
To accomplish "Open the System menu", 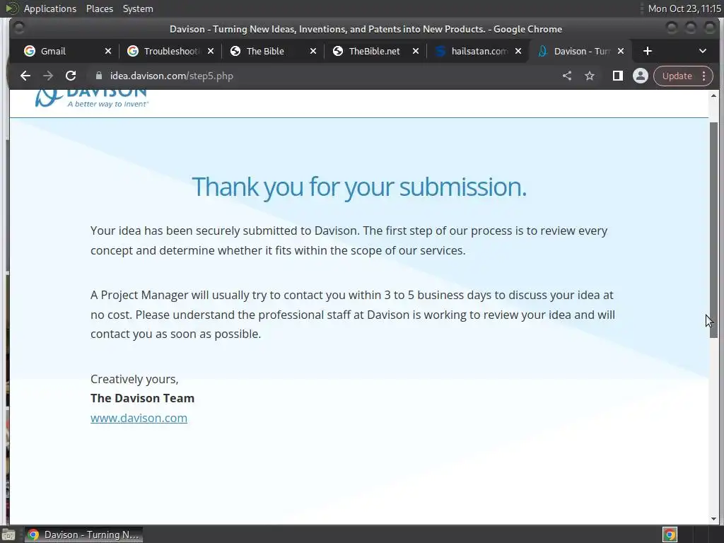I will [138, 8].
